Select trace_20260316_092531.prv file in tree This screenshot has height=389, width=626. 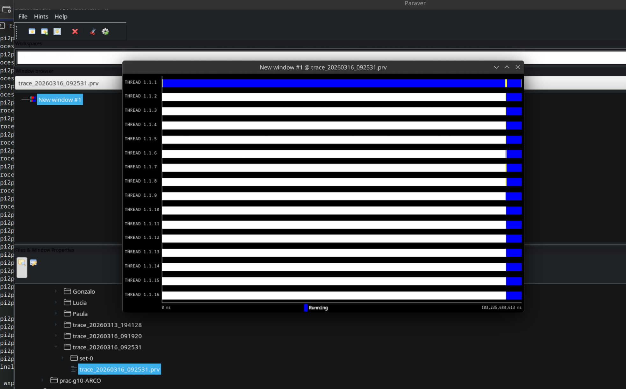click(x=119, y=369)
